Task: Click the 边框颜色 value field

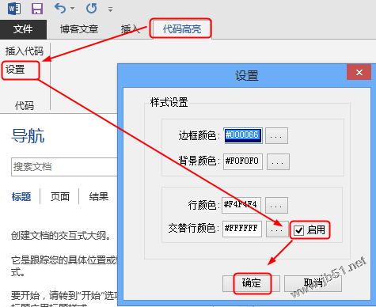Action: click(x=243, y=135)
